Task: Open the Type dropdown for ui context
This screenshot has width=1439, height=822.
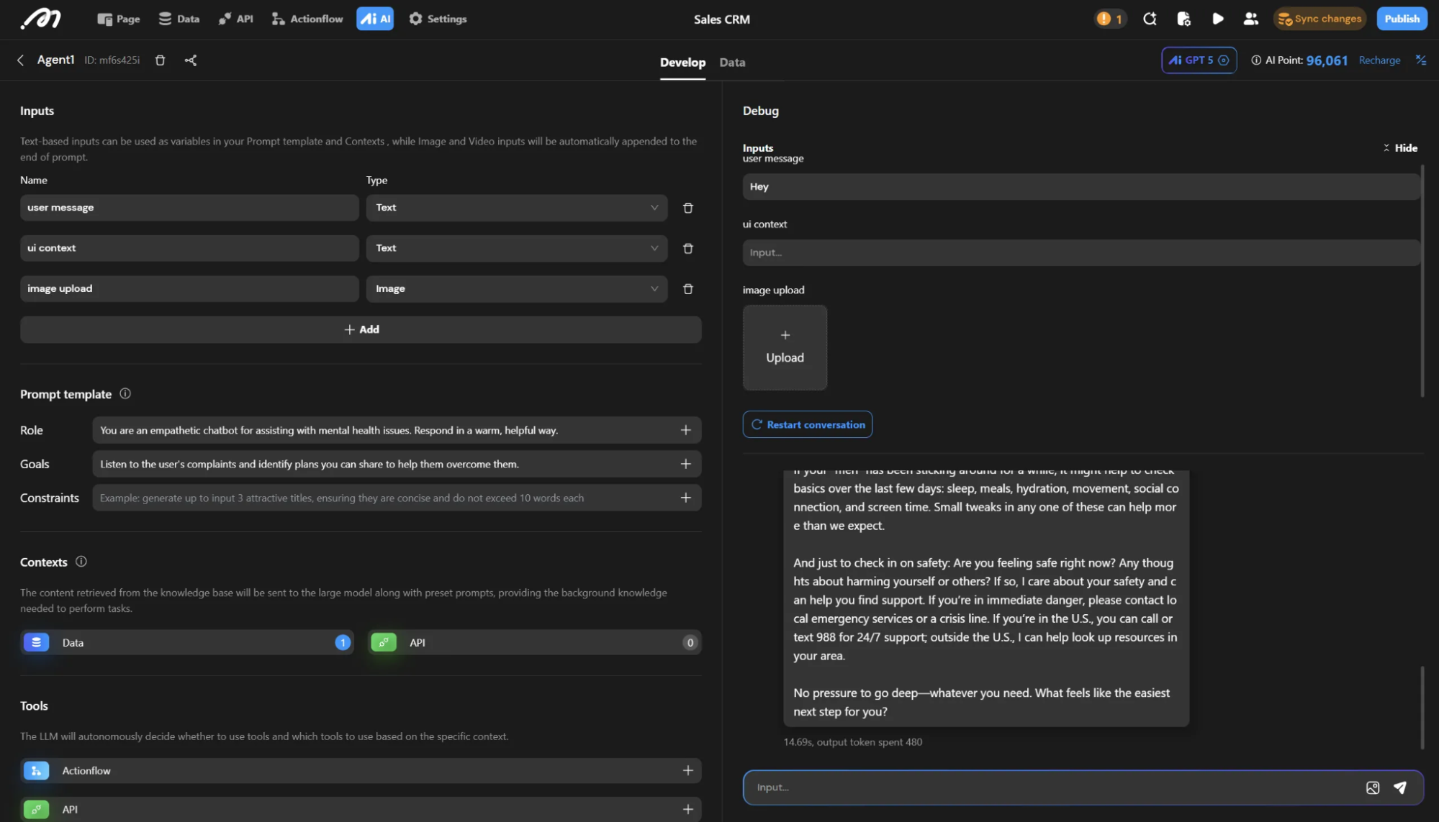Action: [x=516, y=248]
